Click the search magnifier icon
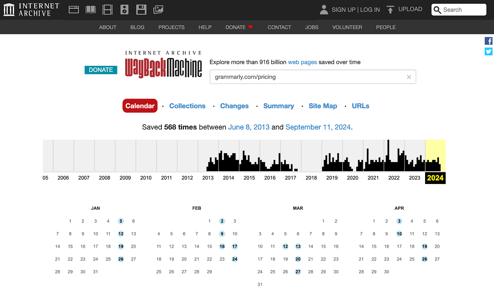Viewport: 494px width, 290px height. tap(437, 10)
